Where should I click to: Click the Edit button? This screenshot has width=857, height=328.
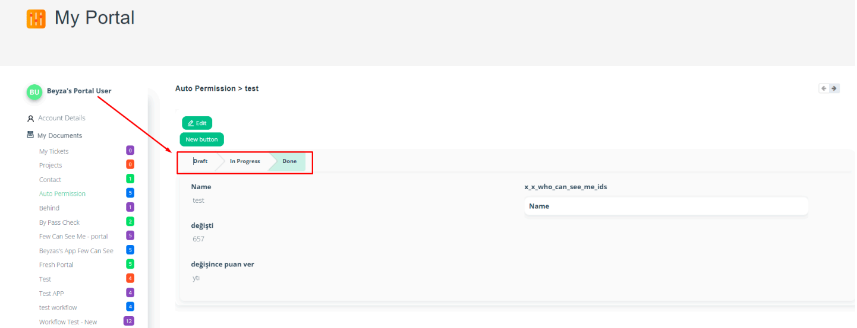(197, 123)
